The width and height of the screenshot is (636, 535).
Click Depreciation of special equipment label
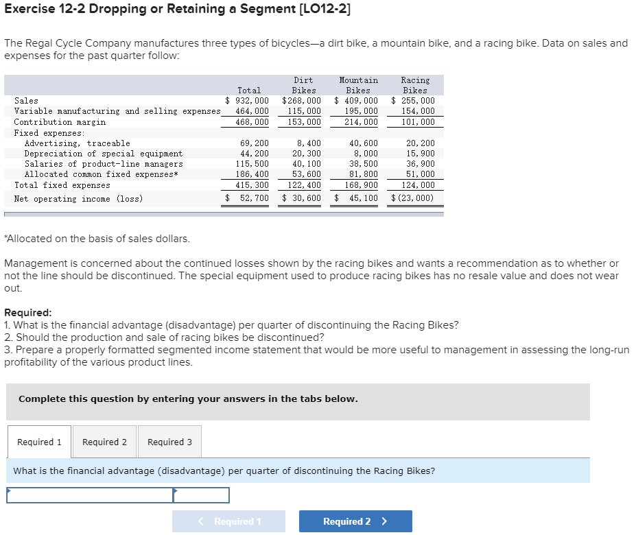104,154
